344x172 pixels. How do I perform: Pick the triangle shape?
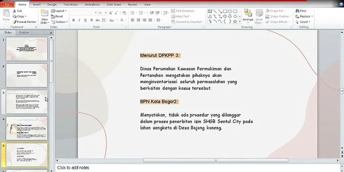210,16
